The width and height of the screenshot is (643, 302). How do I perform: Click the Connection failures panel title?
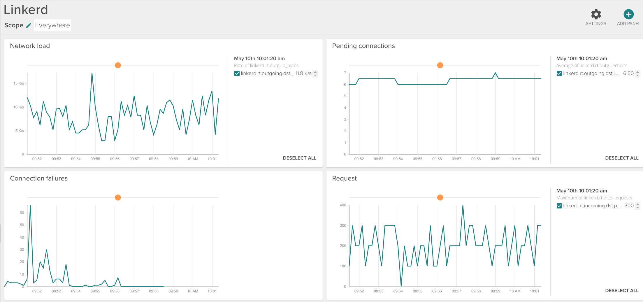pyautogui.click(x=39, y=178)
